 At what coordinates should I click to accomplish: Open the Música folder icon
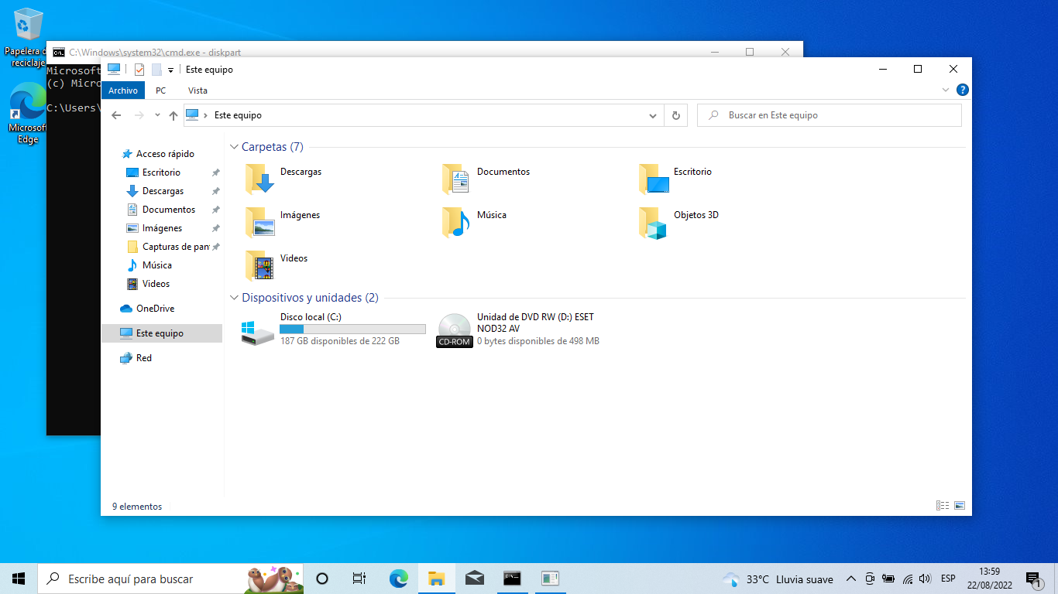tap(456, 221)
